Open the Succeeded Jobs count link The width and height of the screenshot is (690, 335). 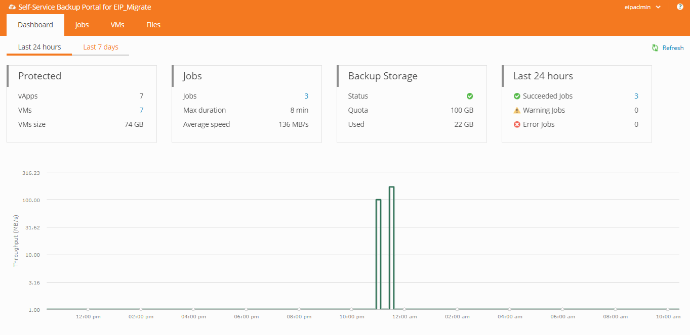(636, 96)
